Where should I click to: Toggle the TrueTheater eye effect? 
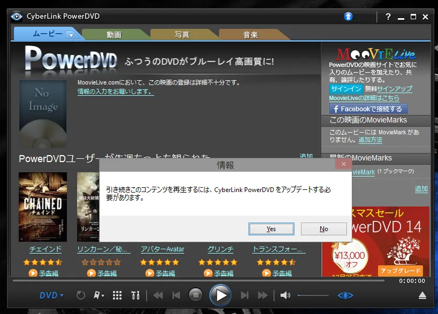pos(345,295)
